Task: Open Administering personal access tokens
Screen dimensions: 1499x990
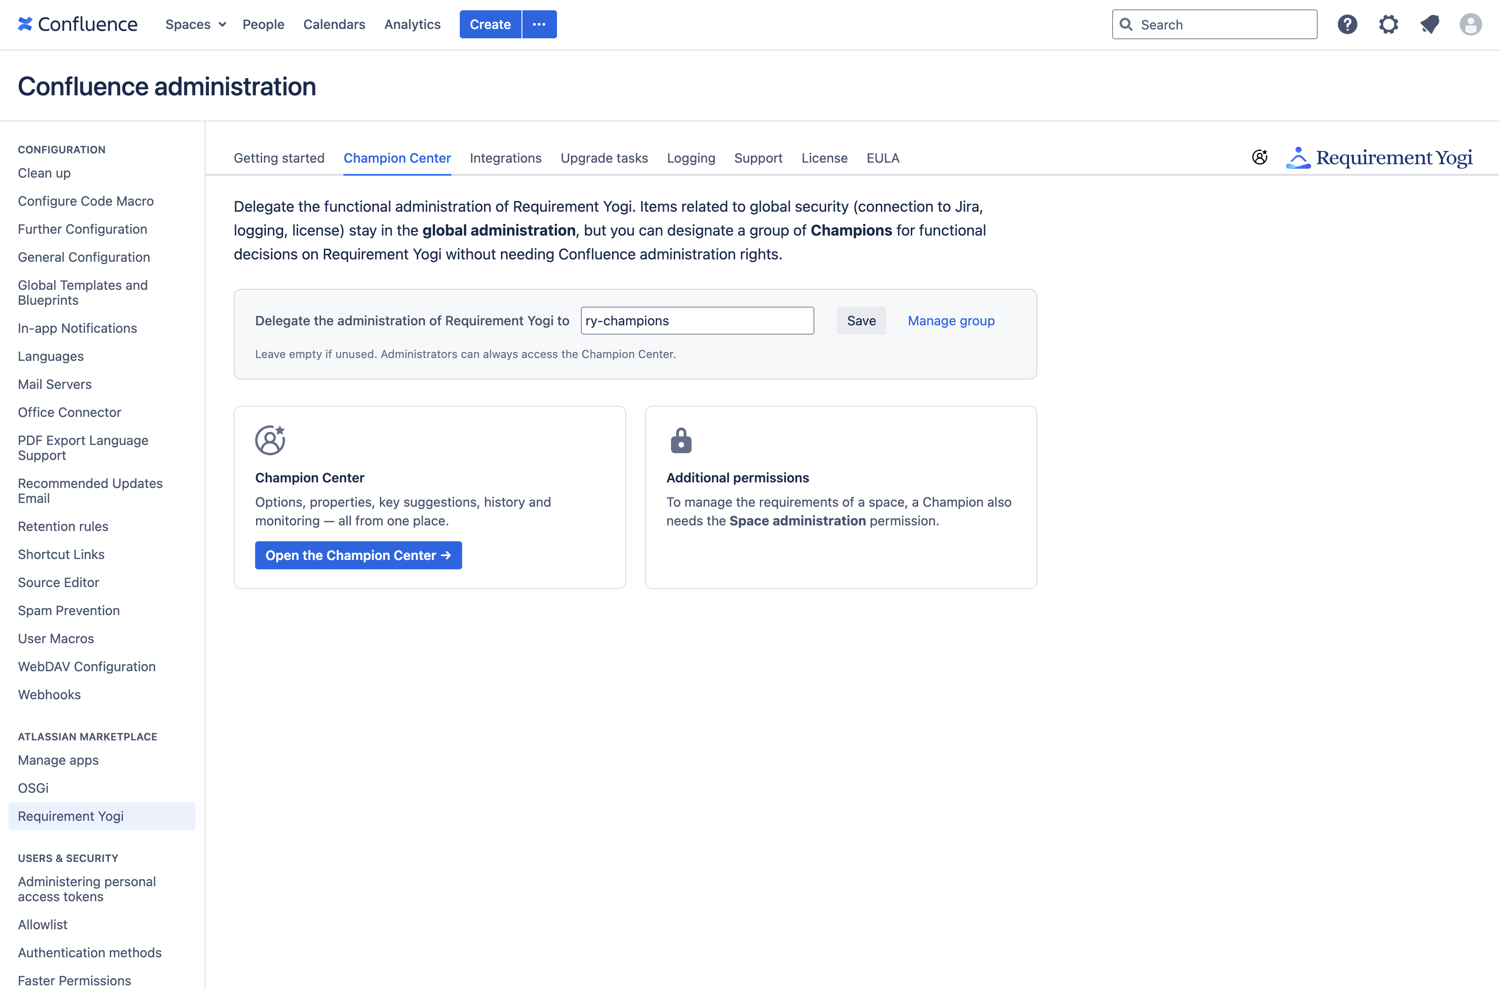Action: [87, 889]
